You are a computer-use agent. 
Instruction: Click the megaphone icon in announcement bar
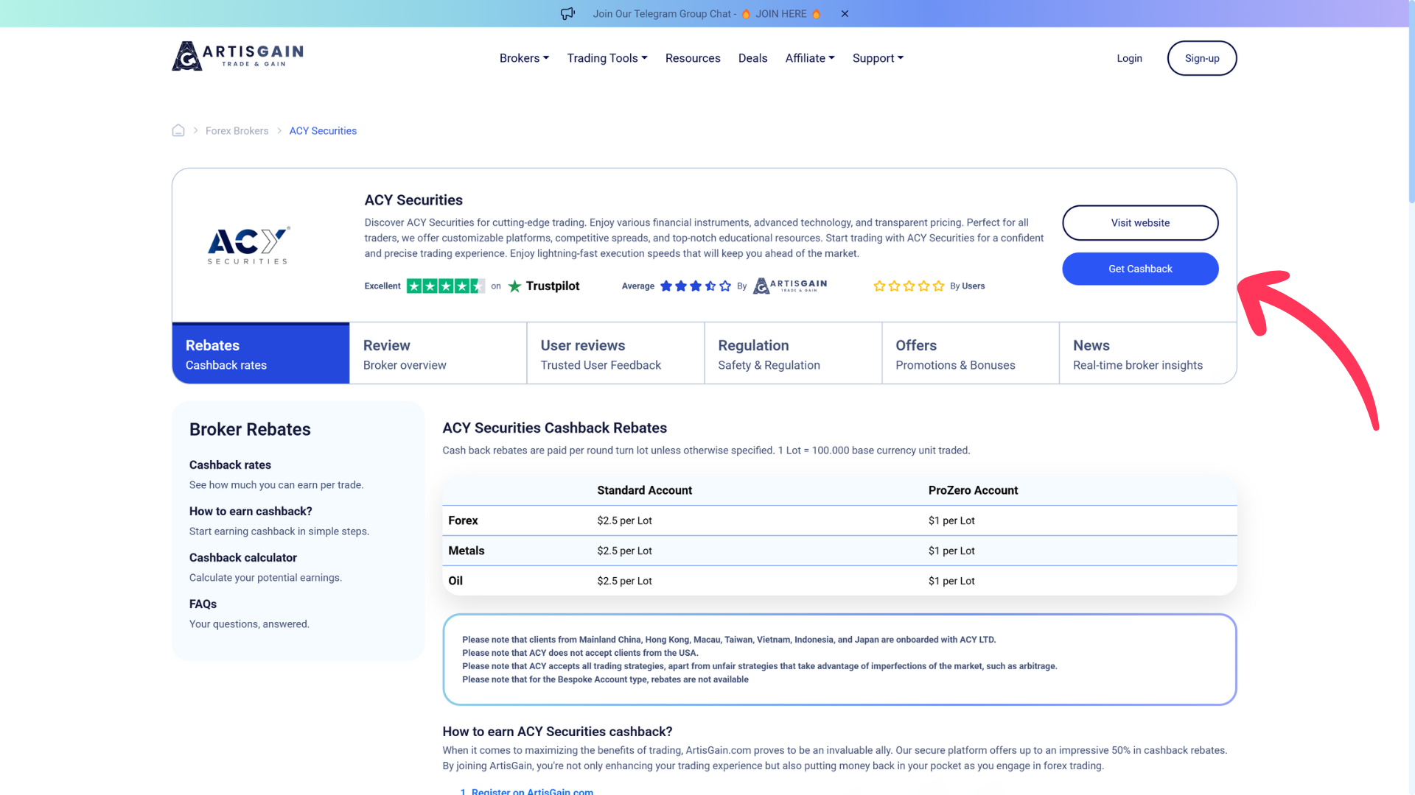tap(567, 14)
